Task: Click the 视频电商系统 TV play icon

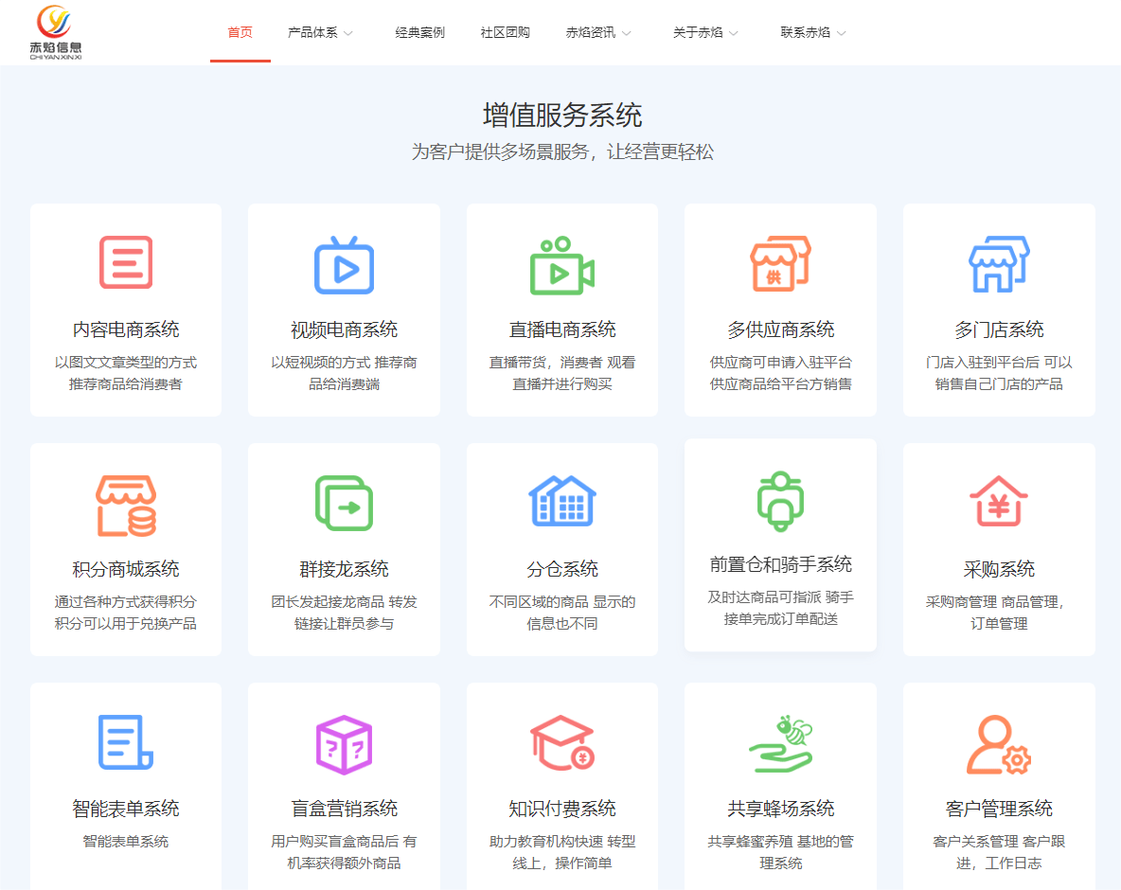Action: 344,266
